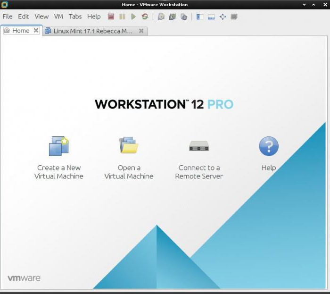The height and width of the screenshot is (294, 330).
Task: Click the Suspend (pause) toolbar icon
Action: [122, 17]
